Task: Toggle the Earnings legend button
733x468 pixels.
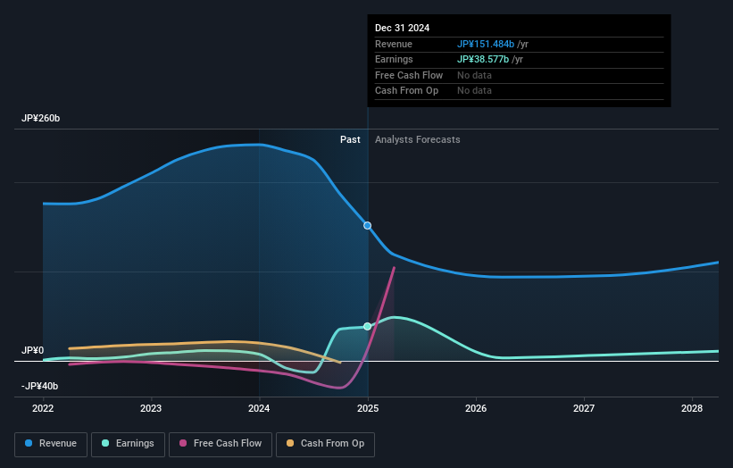Action: [128, 444]
